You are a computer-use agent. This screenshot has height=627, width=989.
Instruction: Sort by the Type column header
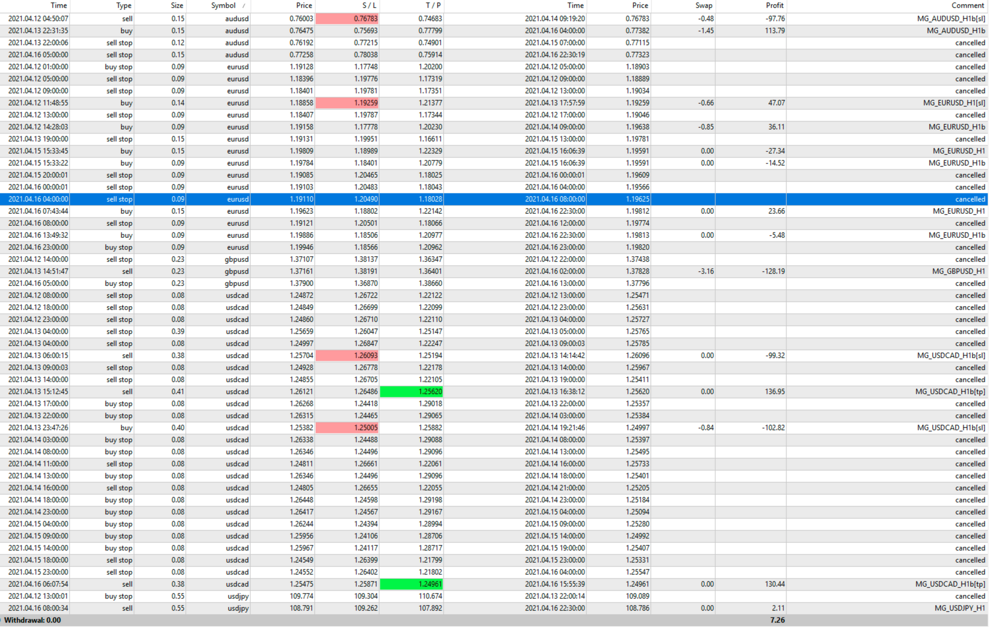pos(123,6)
